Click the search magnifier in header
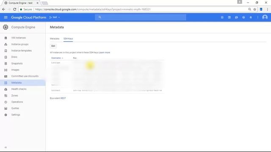This screenshot has height=152, width=271. point(100,17)
